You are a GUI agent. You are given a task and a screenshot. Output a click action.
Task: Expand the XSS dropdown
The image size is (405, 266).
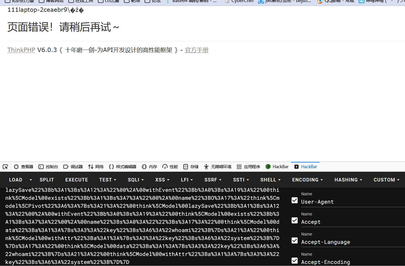tap(162, 180)
